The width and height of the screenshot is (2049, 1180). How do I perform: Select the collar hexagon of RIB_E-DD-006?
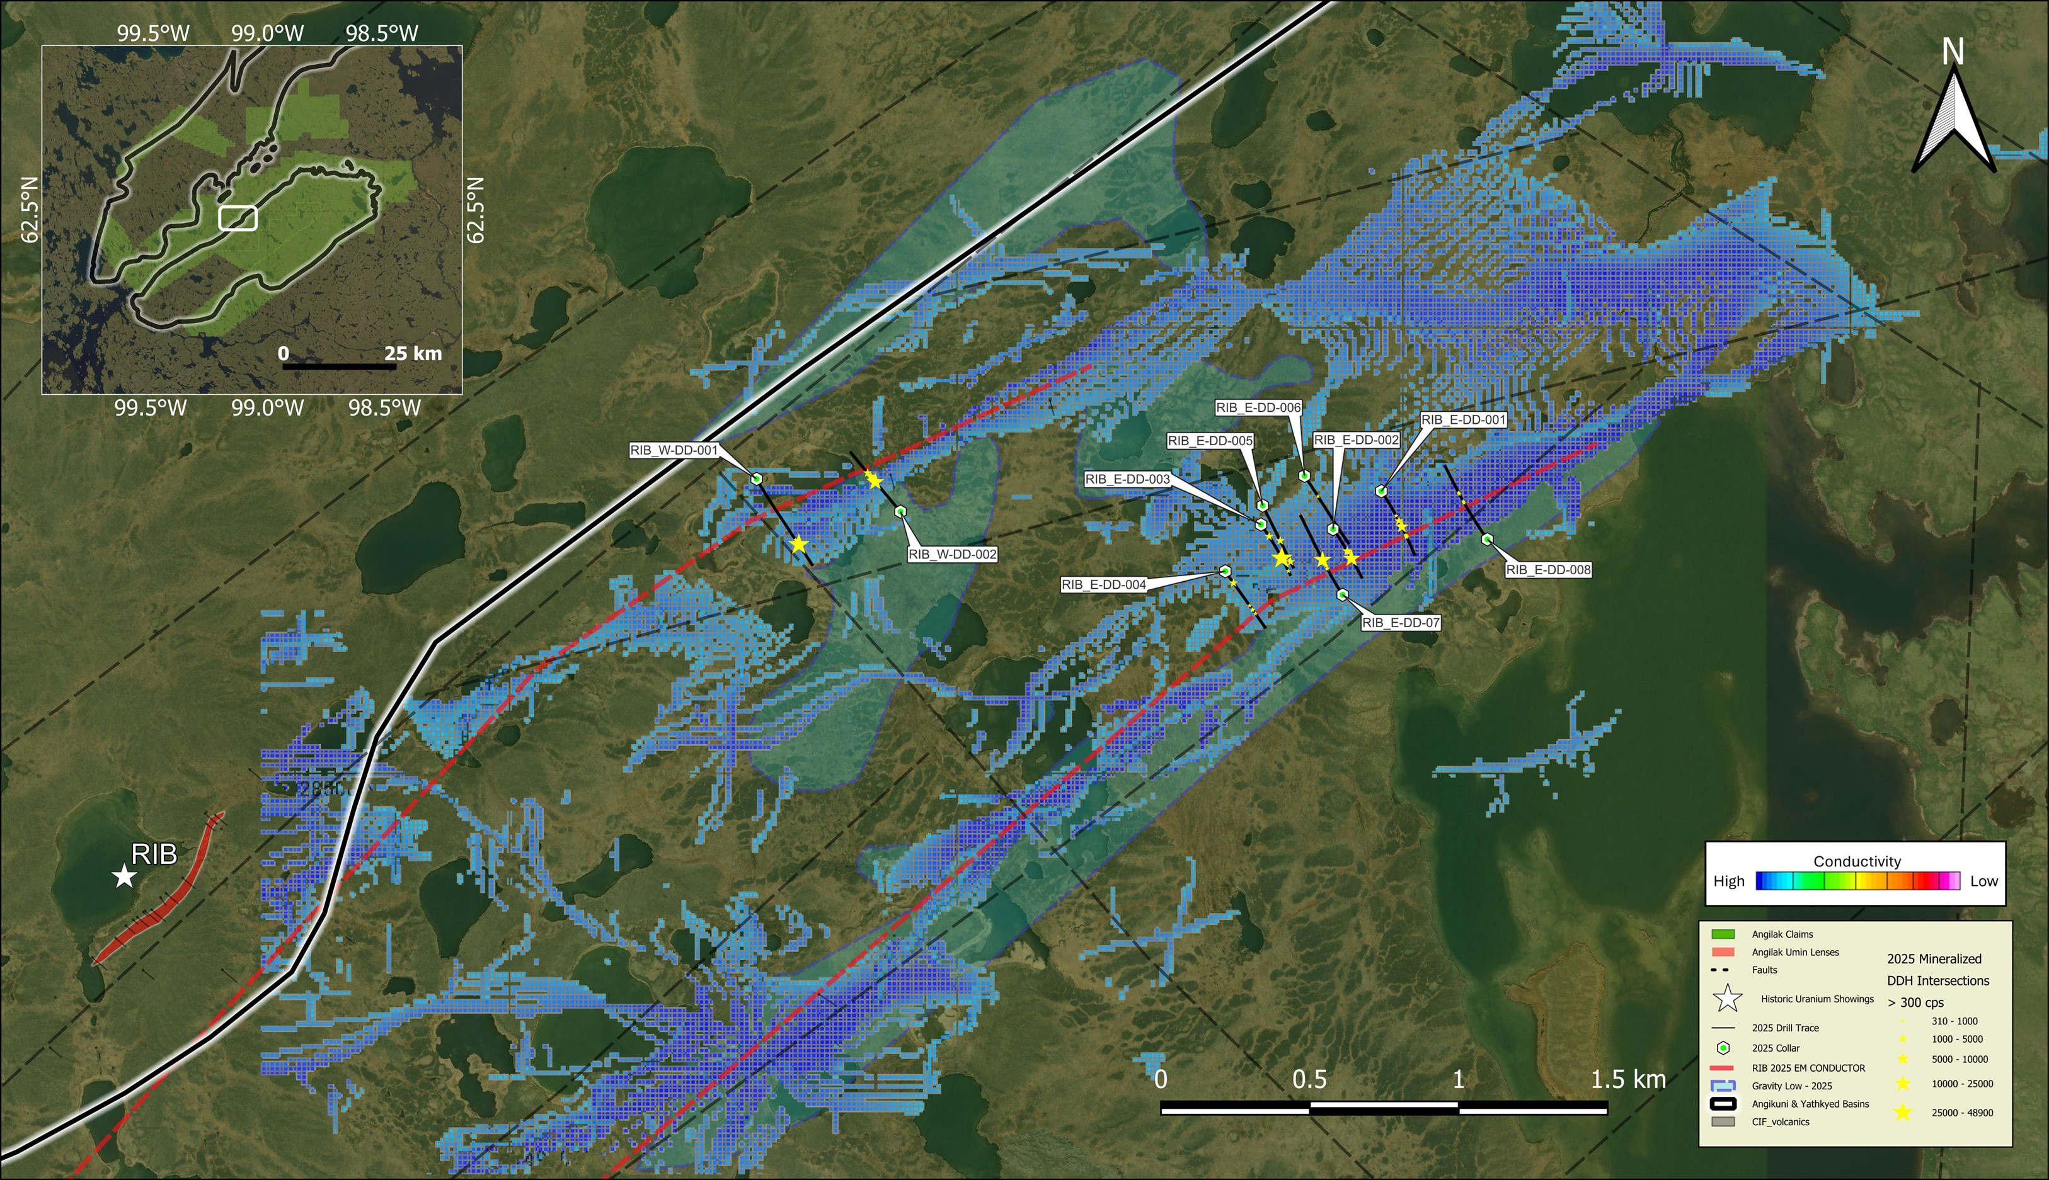click(x=1305, y=476)
